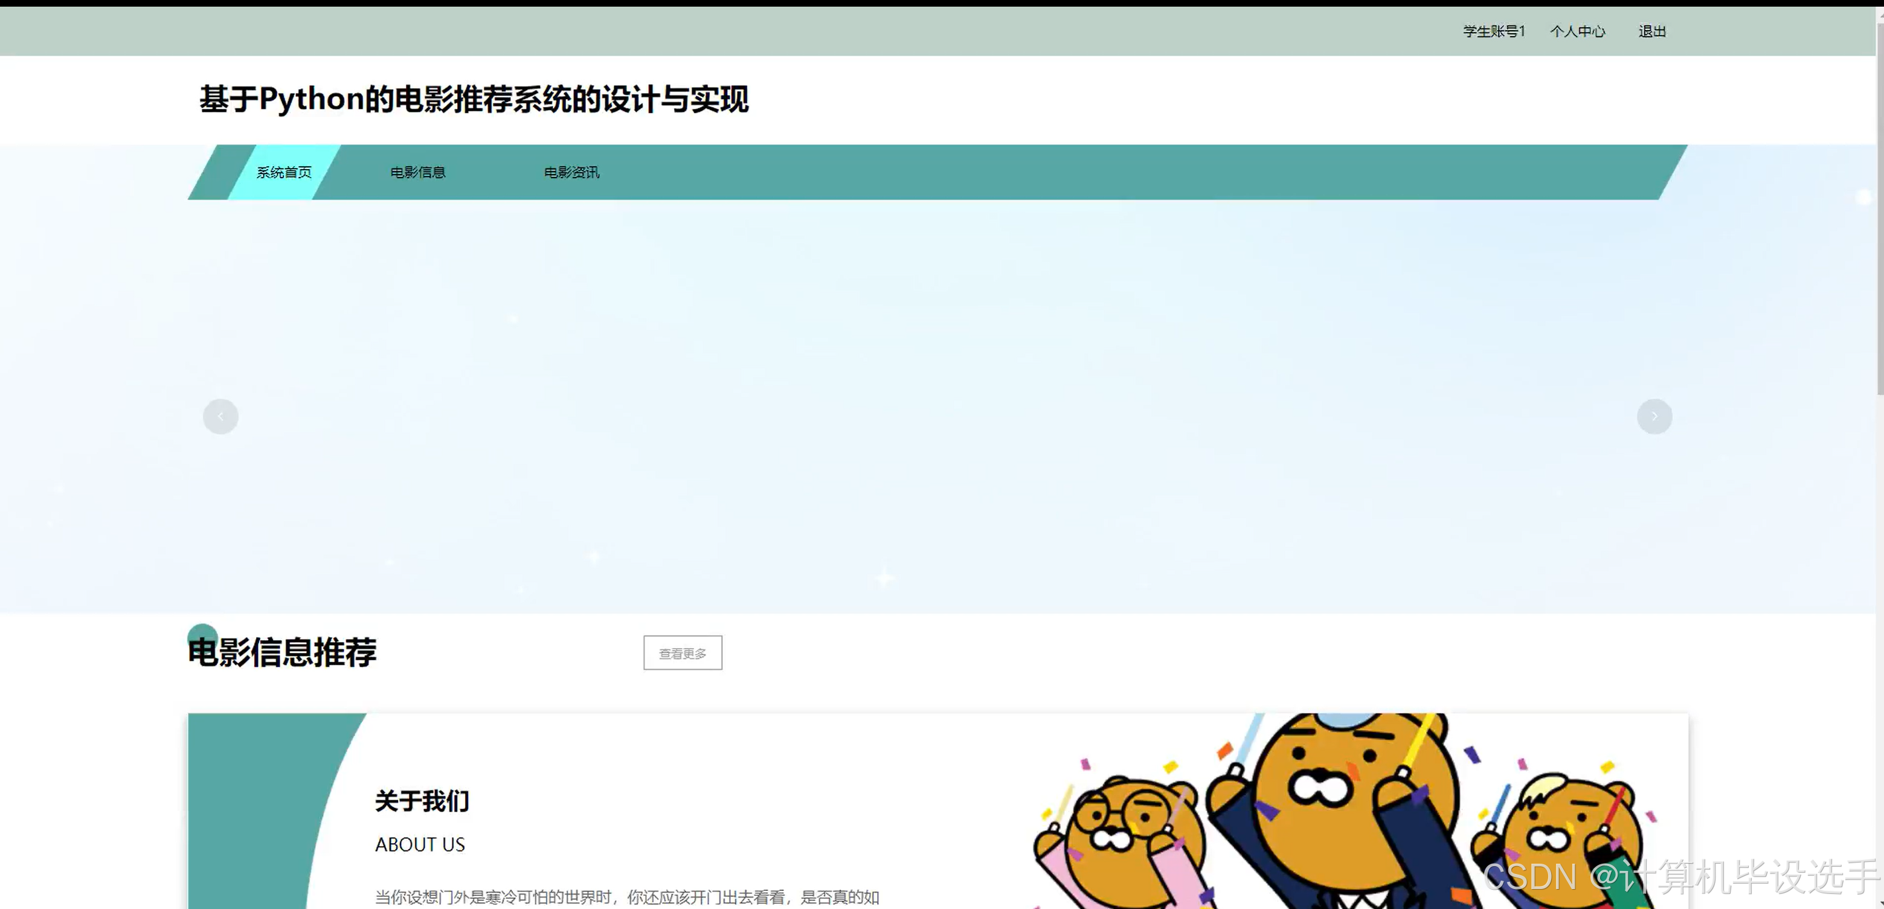
Task: Click the paragraph starting 当你设想门外是寒冷可怕的世界时
Action: [627, 898]
